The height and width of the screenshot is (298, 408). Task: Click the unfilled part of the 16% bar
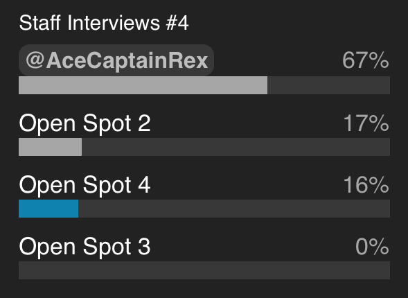coord(234,209)
